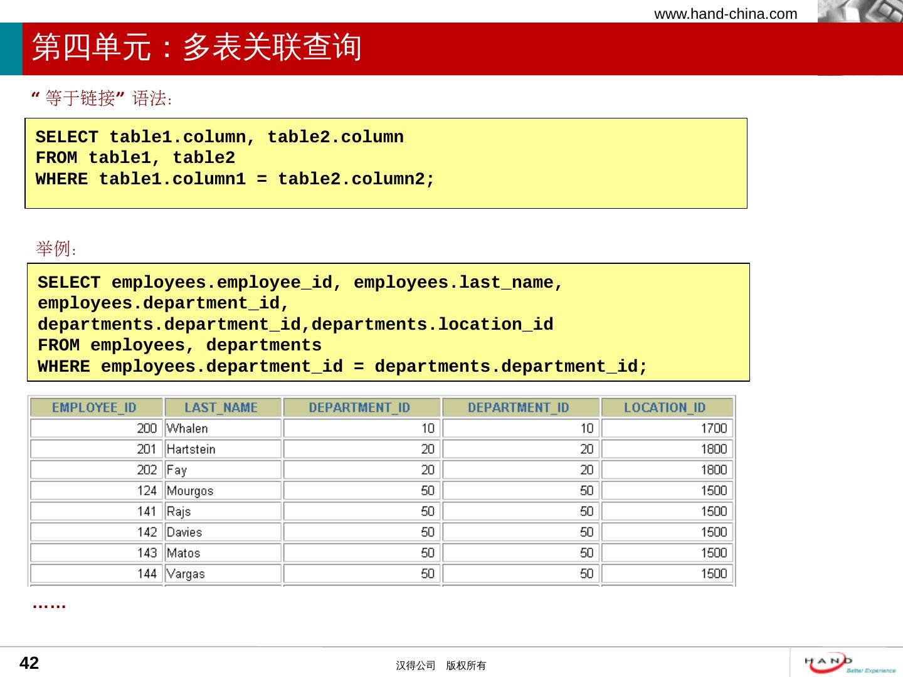
Task: Click the 汉得公司 版权所有 footer text
Action: (x=440, y=666)
